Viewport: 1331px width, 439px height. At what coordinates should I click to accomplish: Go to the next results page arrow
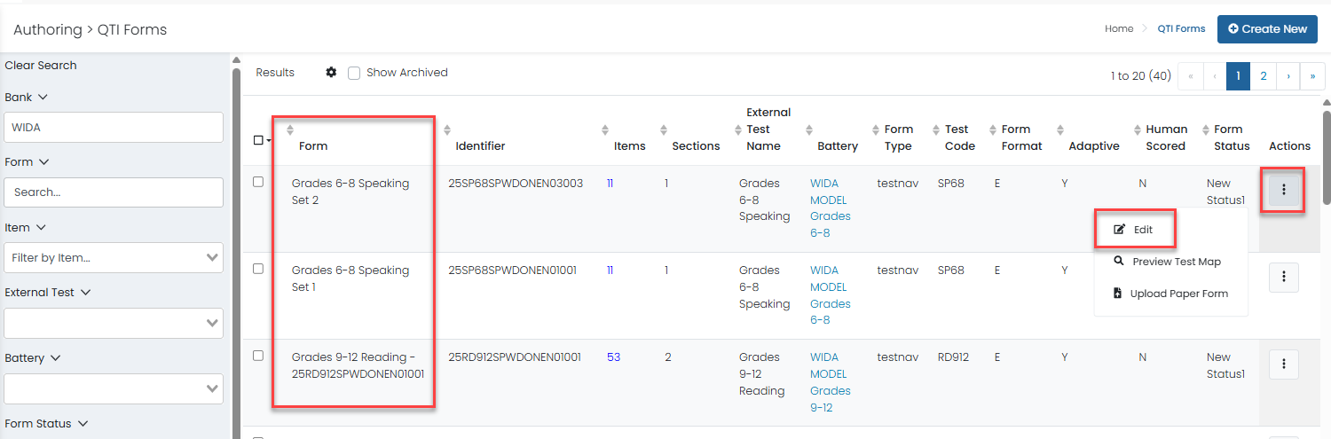click(1288, 76)
